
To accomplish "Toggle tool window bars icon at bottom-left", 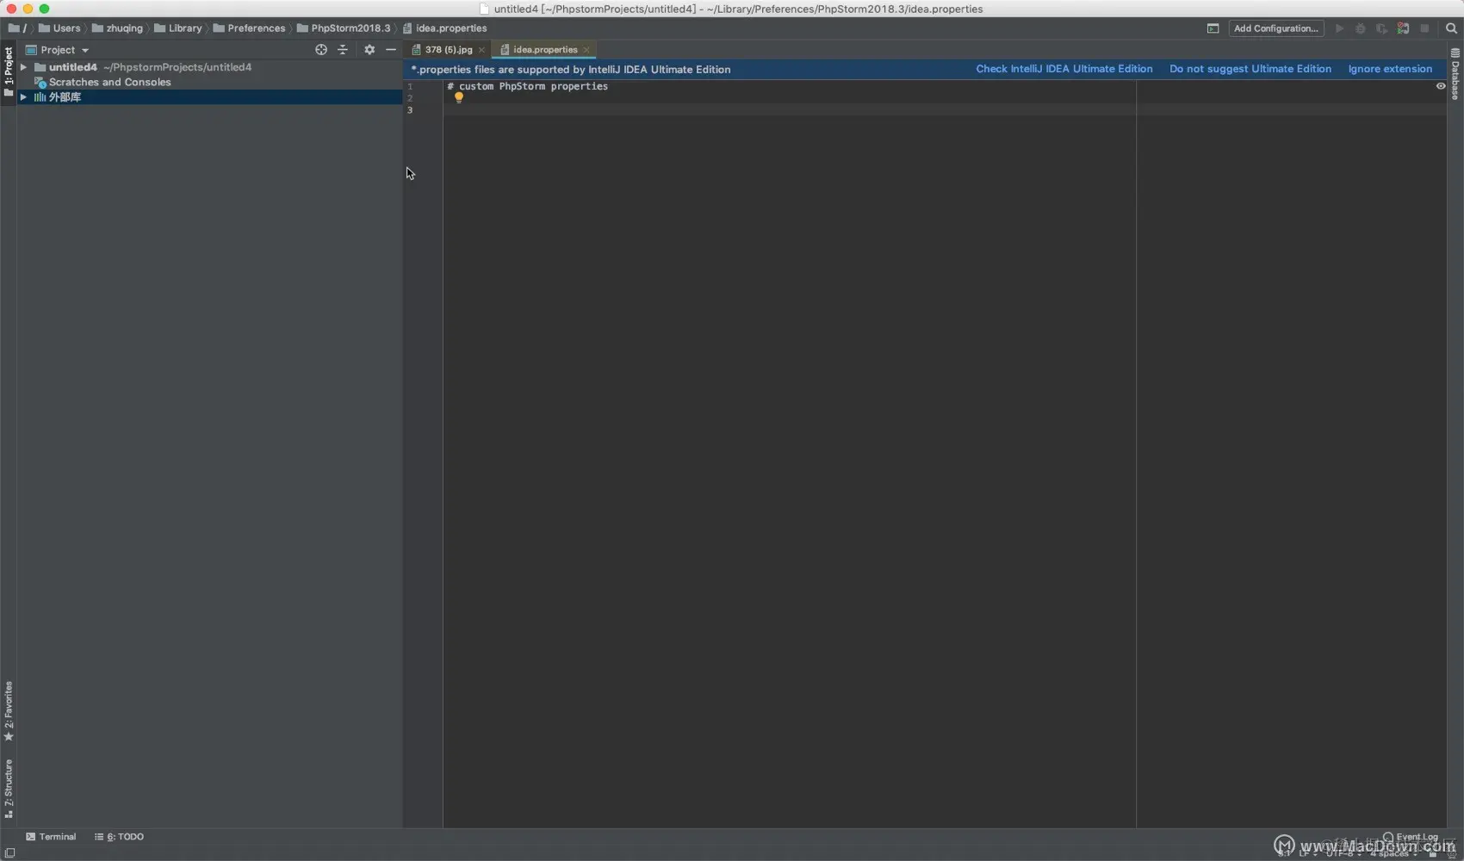I will 9,853.
